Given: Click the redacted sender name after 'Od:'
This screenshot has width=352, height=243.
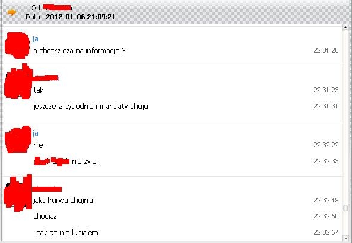Looking at the screenshot, I should [x=57, y=7].
